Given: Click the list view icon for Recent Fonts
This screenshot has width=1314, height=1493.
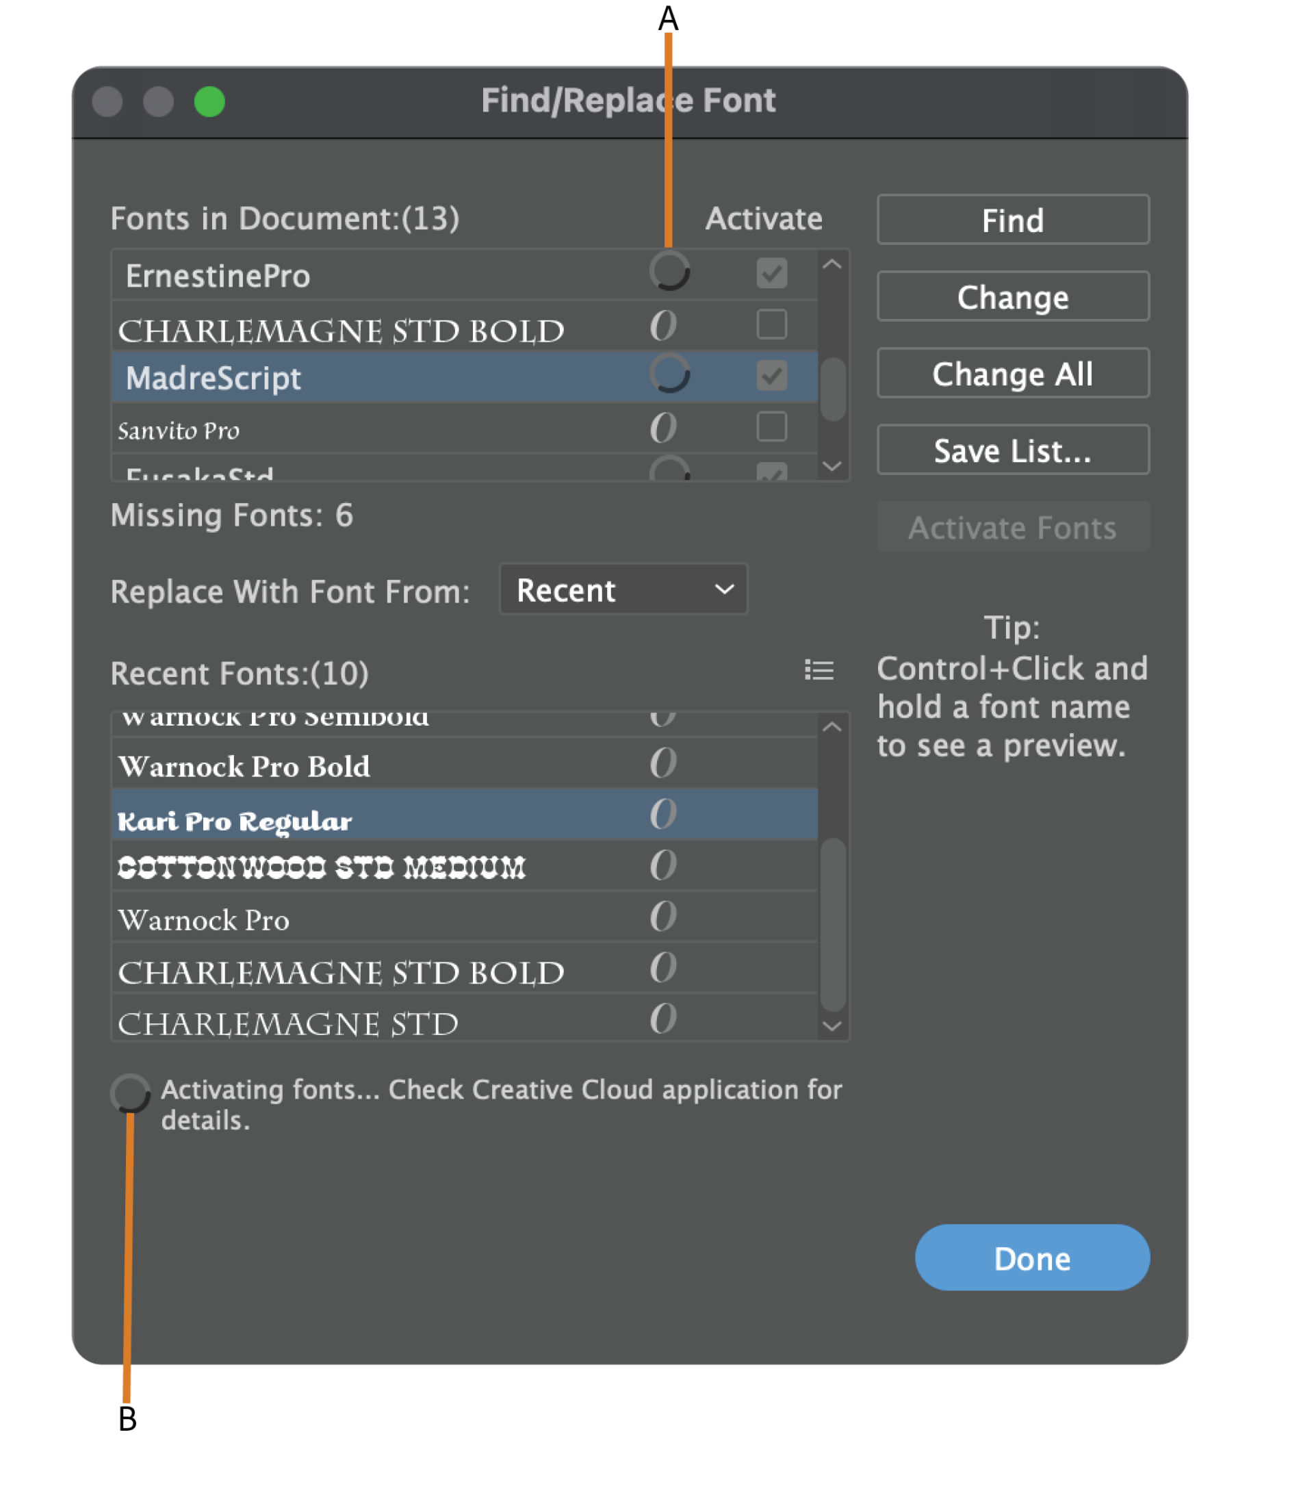Looking at the screenshot, I should click(819, 669).
